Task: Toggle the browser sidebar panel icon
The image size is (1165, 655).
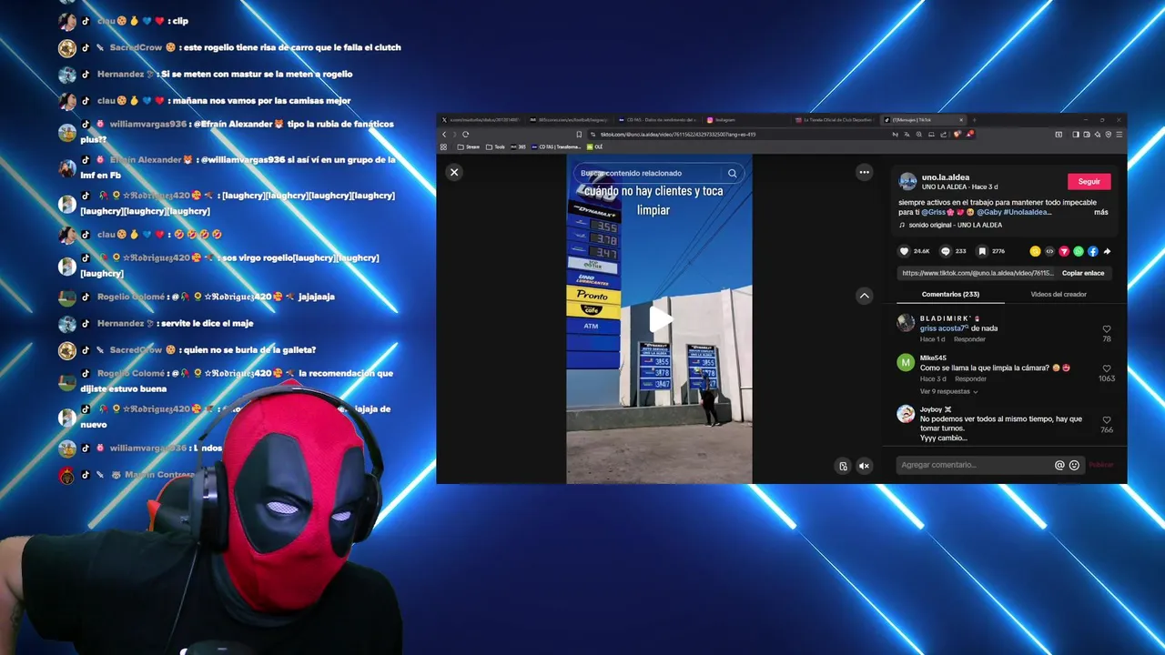Action: (1075, 134)
